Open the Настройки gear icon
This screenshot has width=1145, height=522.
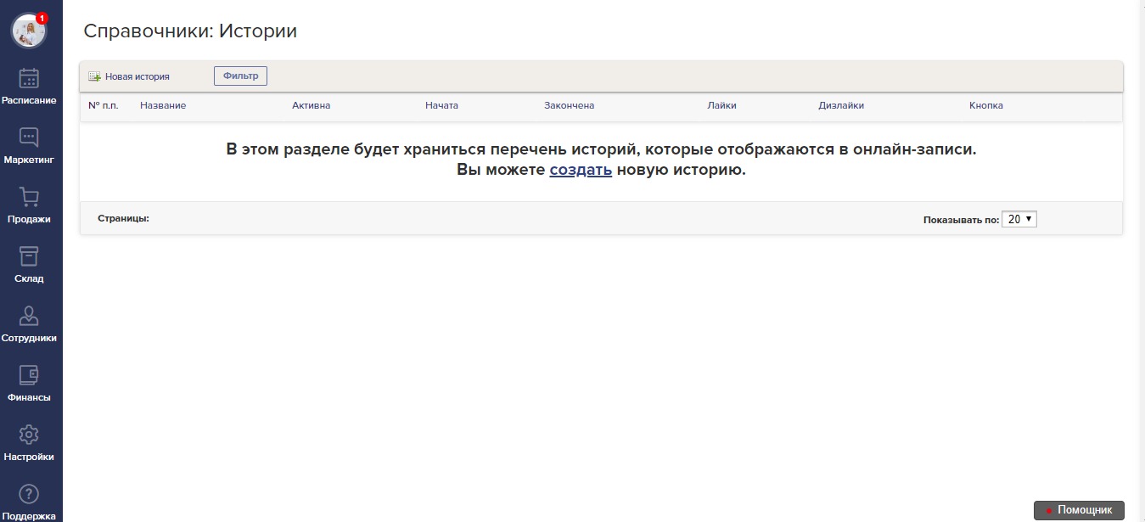(x=29, y=435)
